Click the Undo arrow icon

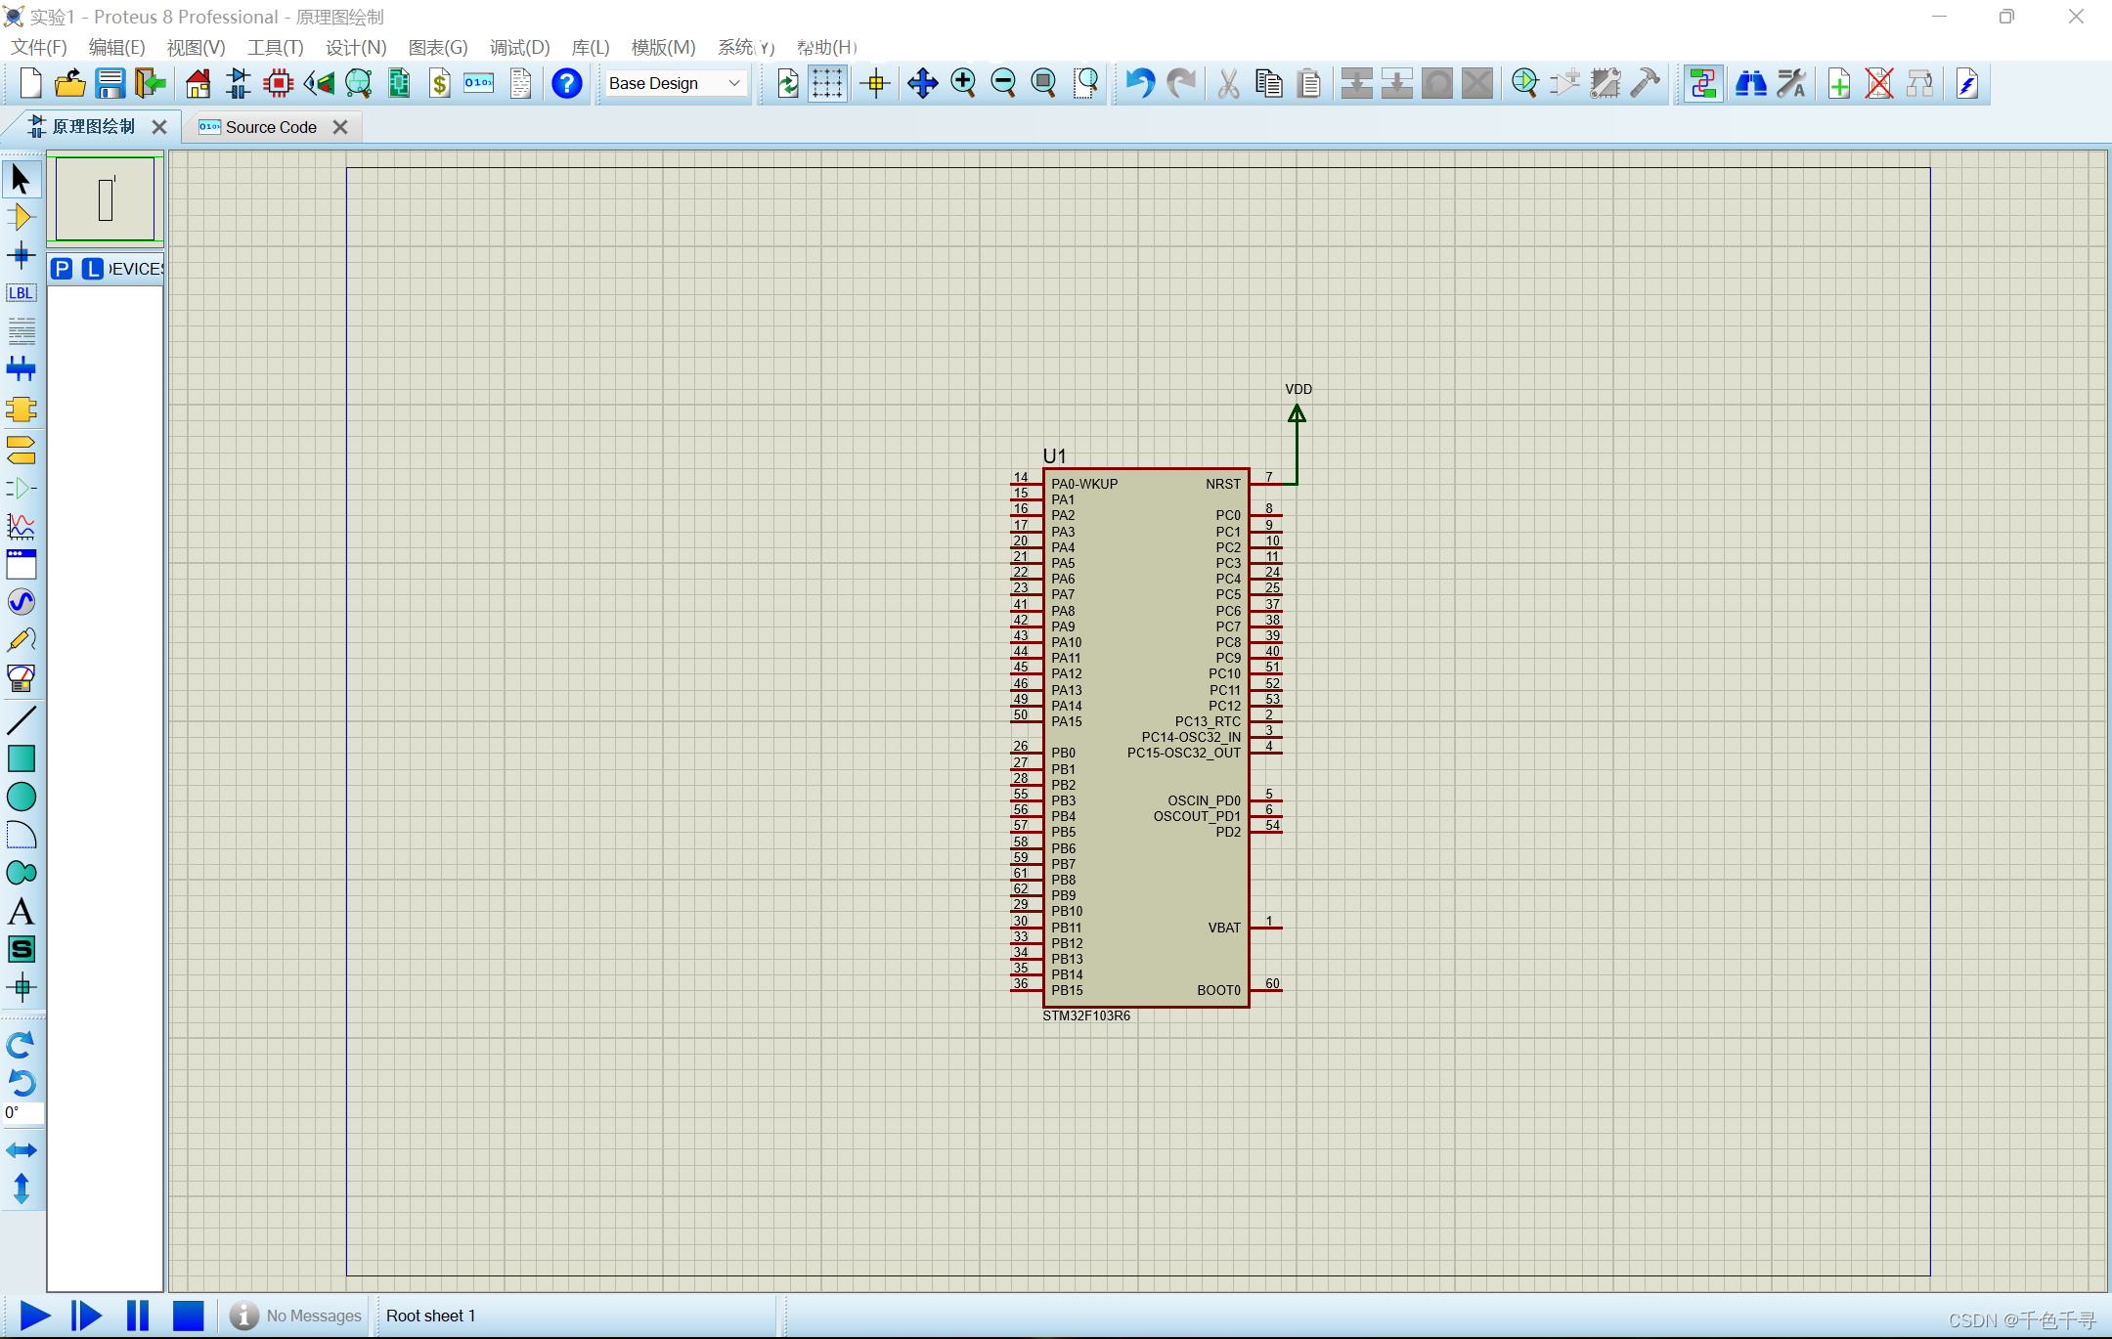pyautogui.click(x=1140, y=83)
